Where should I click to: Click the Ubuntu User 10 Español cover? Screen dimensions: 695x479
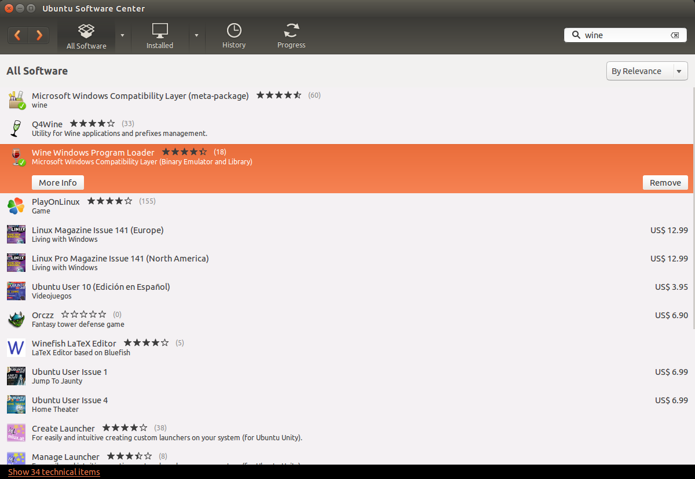[x=16, y=291]
